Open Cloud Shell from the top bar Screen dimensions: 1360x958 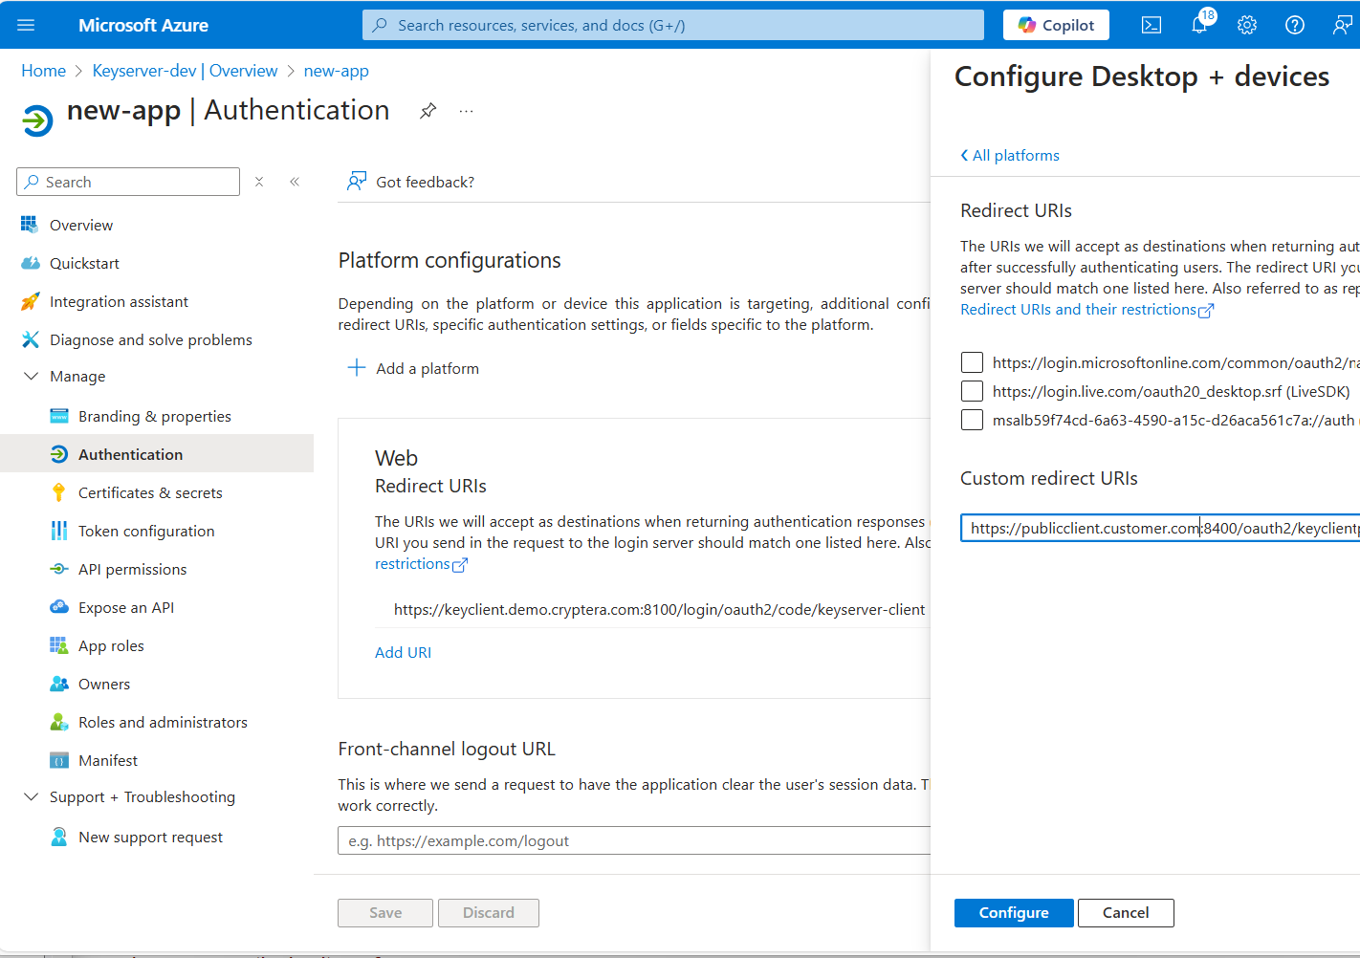[1152, 25]
